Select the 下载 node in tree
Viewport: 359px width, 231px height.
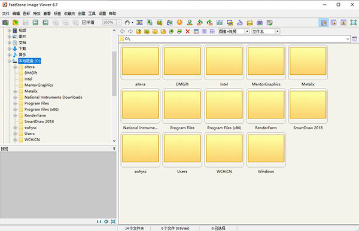click(x=23, y=48)
